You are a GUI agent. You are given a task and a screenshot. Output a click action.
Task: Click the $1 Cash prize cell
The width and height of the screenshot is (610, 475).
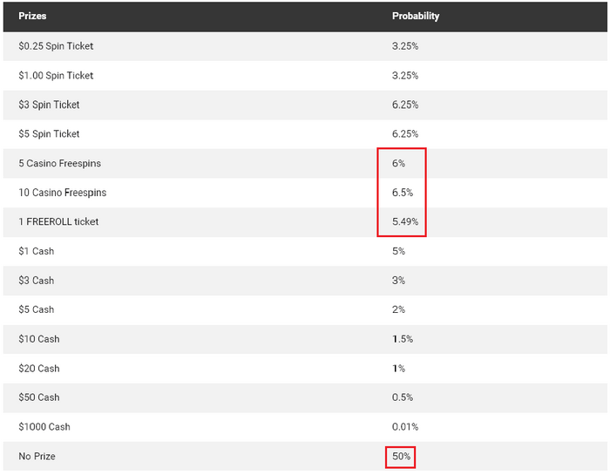[x=37, y=252]
